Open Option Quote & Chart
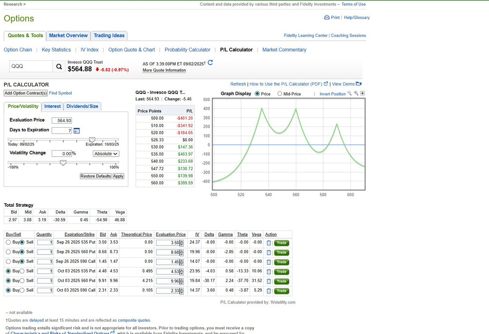Image resolution: width=489 pixels, height=334 pixels. pos(132,50)
